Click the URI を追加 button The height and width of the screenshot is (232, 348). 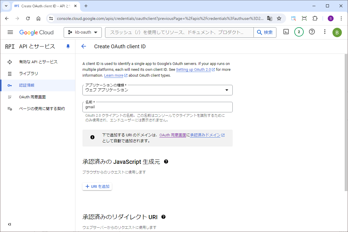pos(97,187)
